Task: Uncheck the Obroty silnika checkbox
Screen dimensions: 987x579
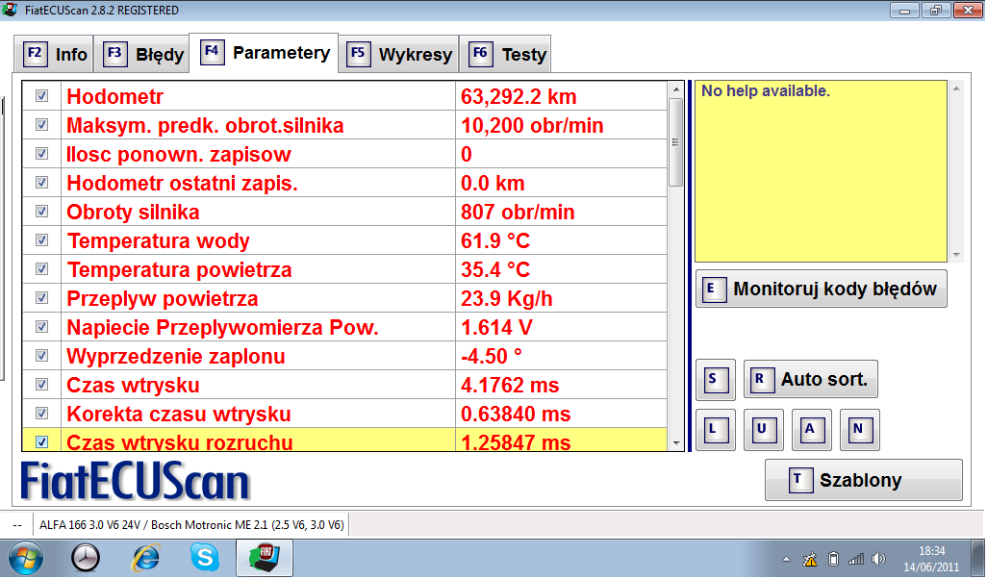Action: 41,212
